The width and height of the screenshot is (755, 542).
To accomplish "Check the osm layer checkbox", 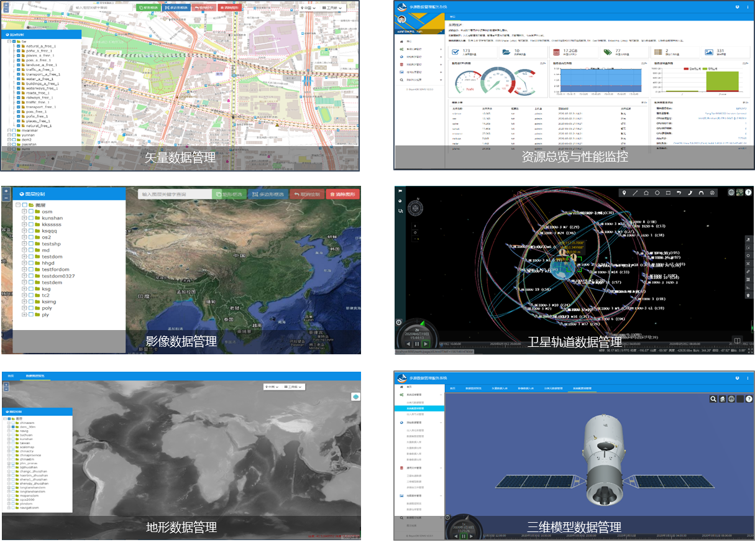I will (31, 212).
